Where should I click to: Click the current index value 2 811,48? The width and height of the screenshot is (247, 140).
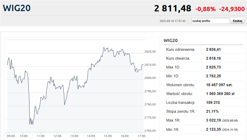pos(173,9)
